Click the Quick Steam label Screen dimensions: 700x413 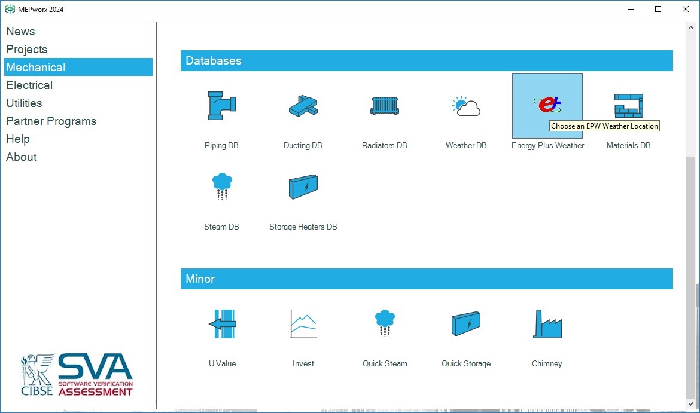385,363
